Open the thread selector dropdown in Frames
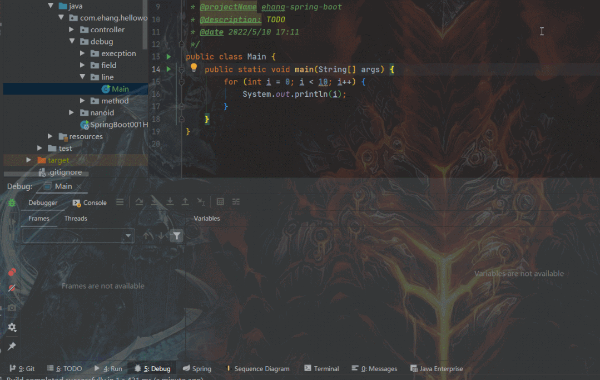The height and width of the screenshot is (380, 600). (78, 236)
